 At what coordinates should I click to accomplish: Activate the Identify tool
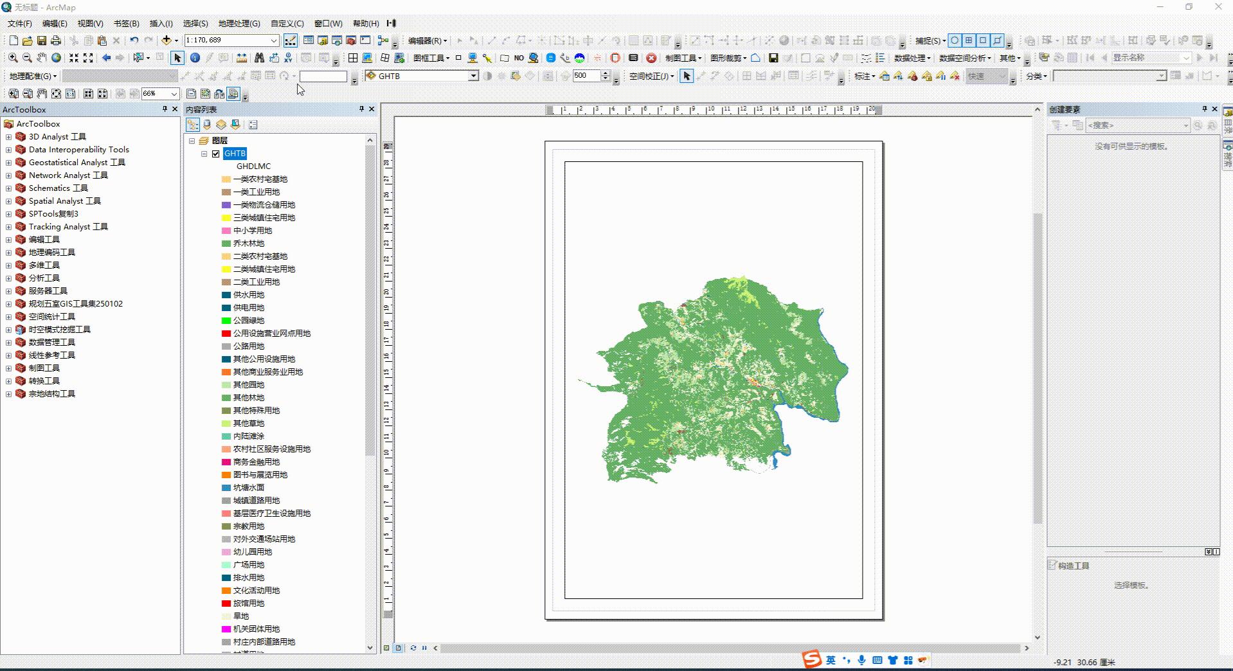coord(195,57)
